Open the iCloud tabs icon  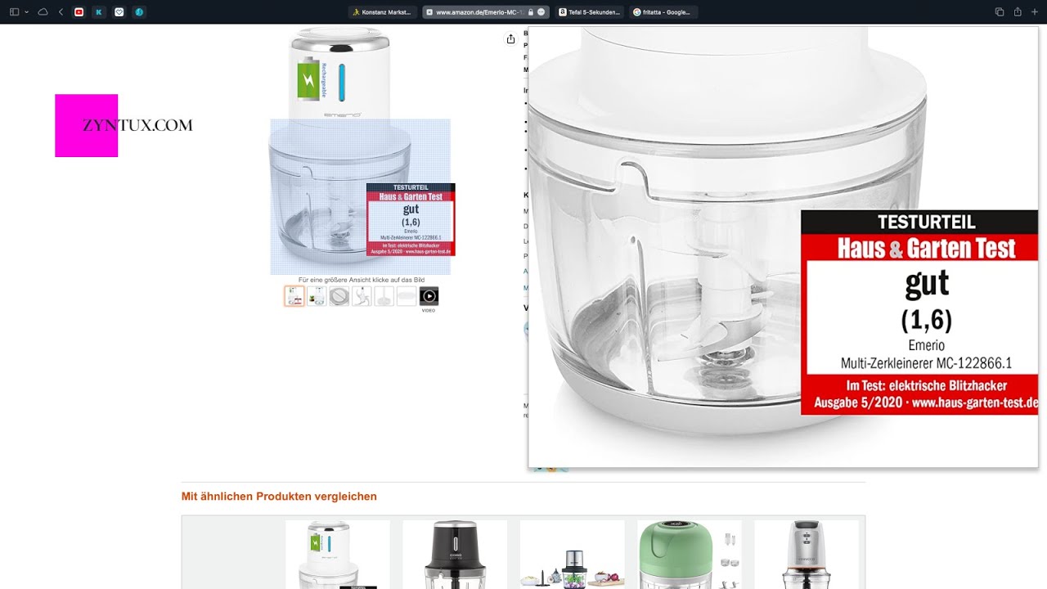pyautogui.click(x=43, y=12)
